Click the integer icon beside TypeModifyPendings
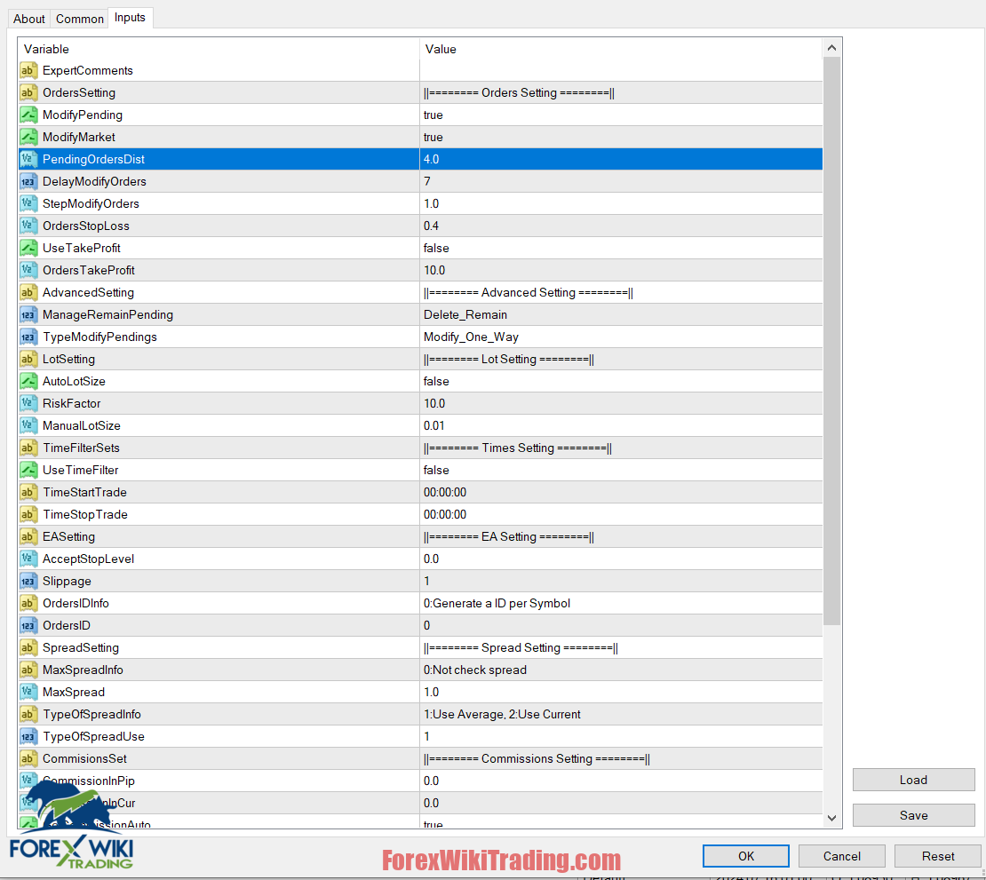This screenshot has height=880, width=986. 28,337
